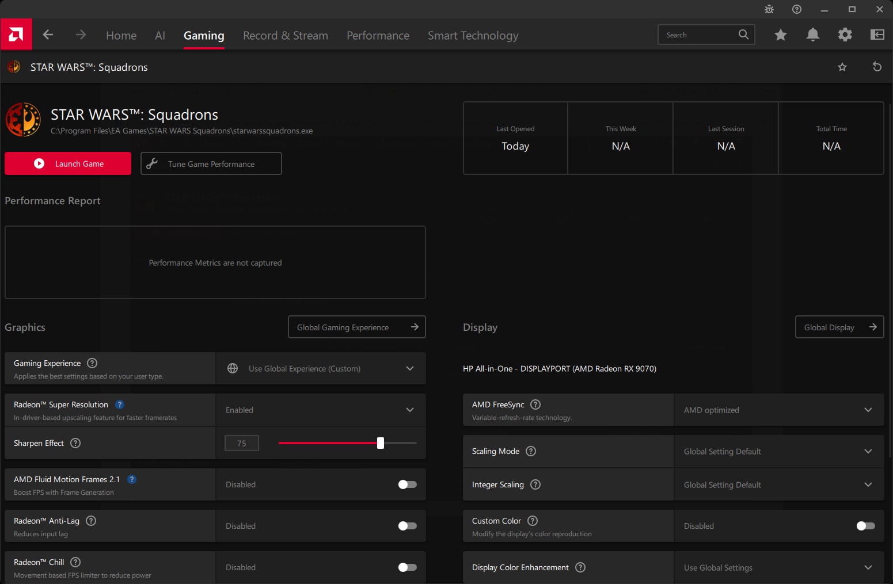The height and width of the screenshot is (584, 893).
Task: Show help for Custom Color
Action: pyautogui.click(x=533, y=521)
